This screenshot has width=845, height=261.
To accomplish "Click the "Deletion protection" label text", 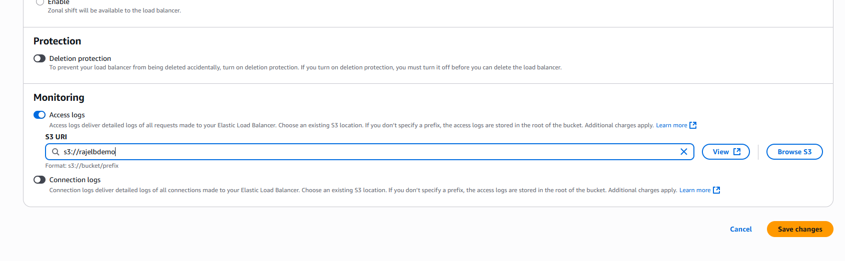I will (x=80, y=58).
